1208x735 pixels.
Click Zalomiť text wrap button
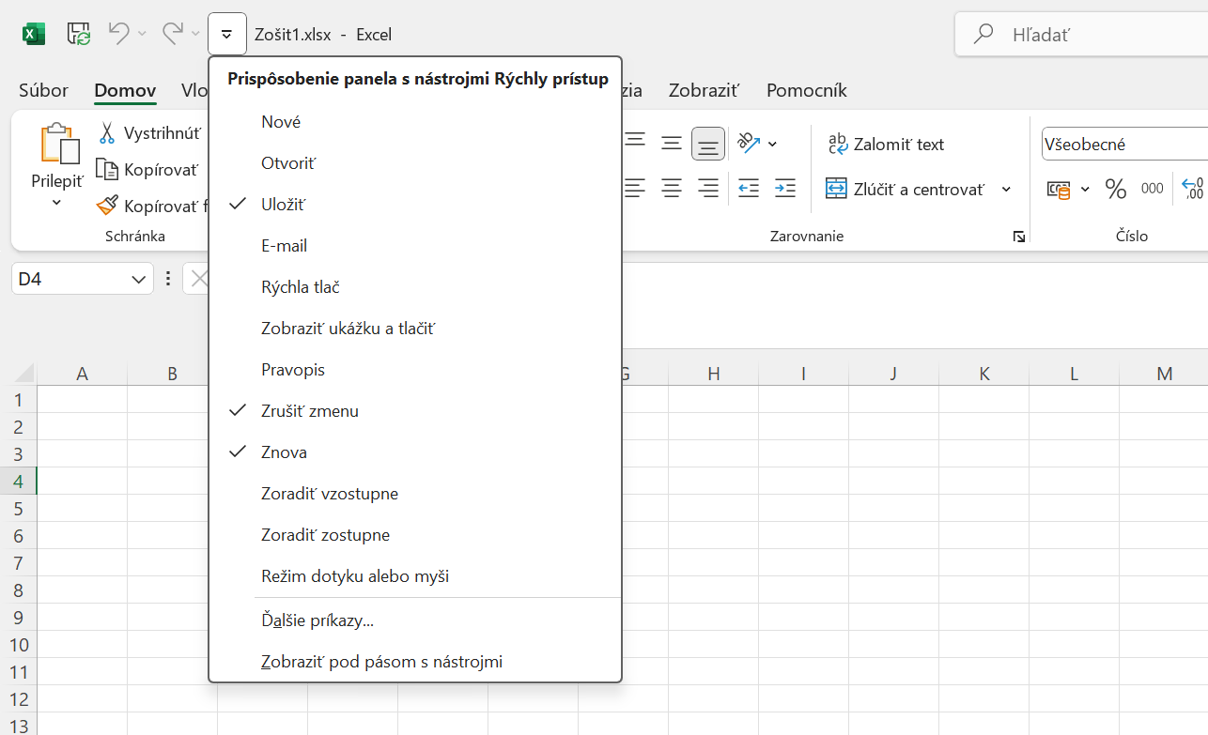coord(886,144)
